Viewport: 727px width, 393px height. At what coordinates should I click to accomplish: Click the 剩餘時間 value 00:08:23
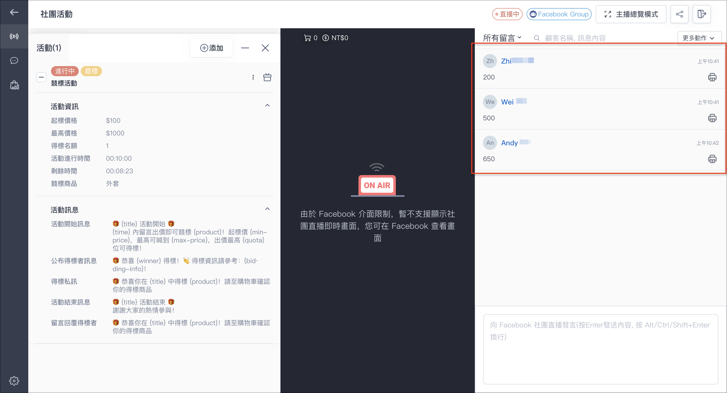coord(119,171)
